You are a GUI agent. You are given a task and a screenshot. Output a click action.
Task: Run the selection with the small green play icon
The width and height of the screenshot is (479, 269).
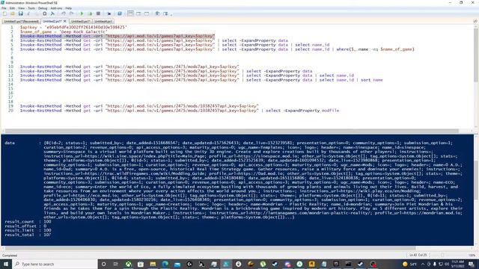[90, 13]
